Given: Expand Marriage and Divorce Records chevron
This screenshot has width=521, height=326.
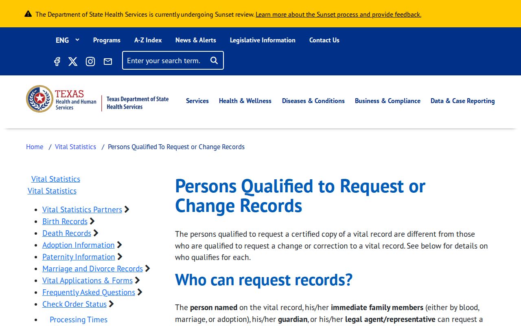Looking at the screenshot, I should point(148,269).
